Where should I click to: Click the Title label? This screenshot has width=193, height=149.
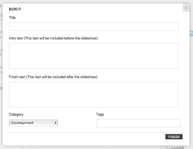tap(12, 18)
